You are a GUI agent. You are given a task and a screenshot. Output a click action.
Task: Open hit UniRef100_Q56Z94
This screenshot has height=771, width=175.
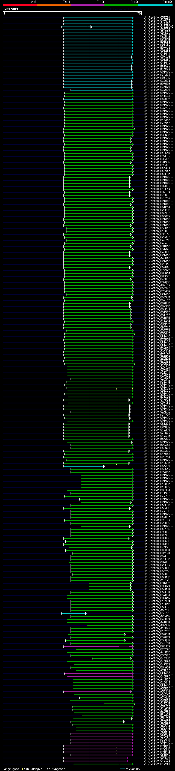pos(157,18)
